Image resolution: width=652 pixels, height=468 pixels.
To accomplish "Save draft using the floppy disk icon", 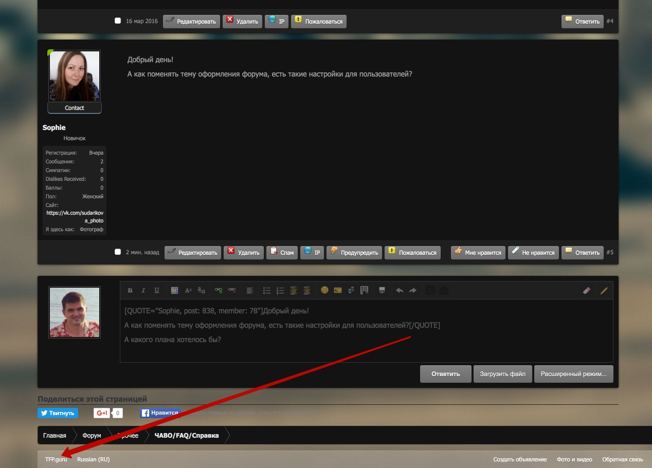I will pyautogui.click(x=382, y=290).
